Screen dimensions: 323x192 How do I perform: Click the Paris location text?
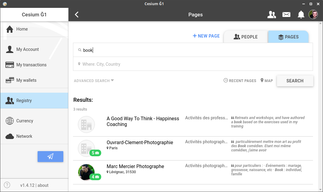(113, 148)
